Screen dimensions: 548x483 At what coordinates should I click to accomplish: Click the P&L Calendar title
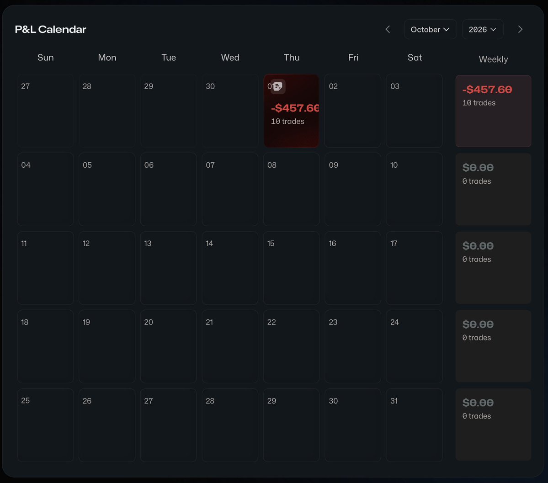(x=50, y=29)
